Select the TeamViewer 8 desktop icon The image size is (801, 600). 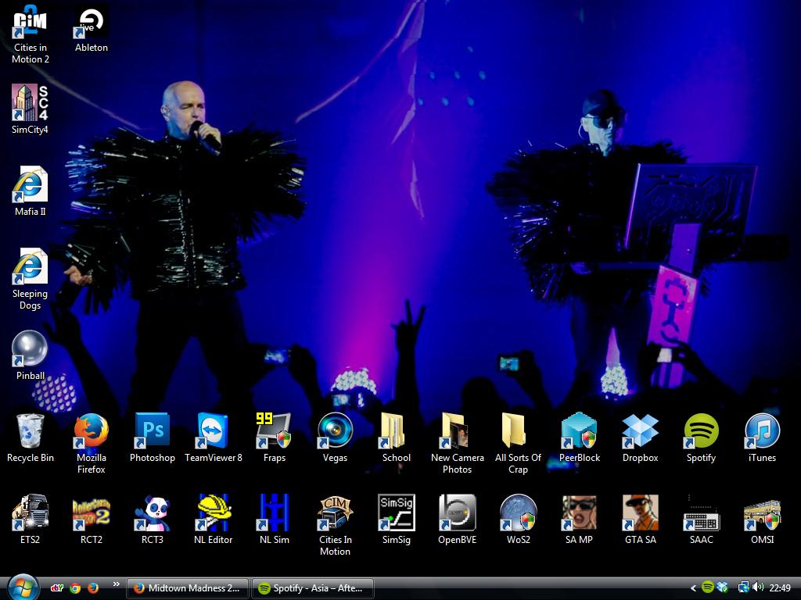coord(213,431)
